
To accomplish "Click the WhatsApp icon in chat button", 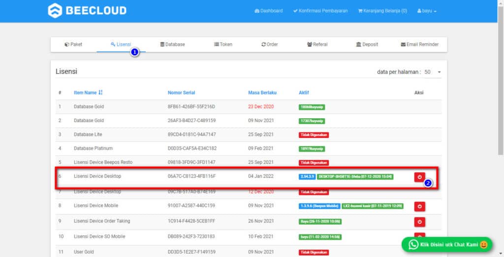I will [x=413, y=245].
